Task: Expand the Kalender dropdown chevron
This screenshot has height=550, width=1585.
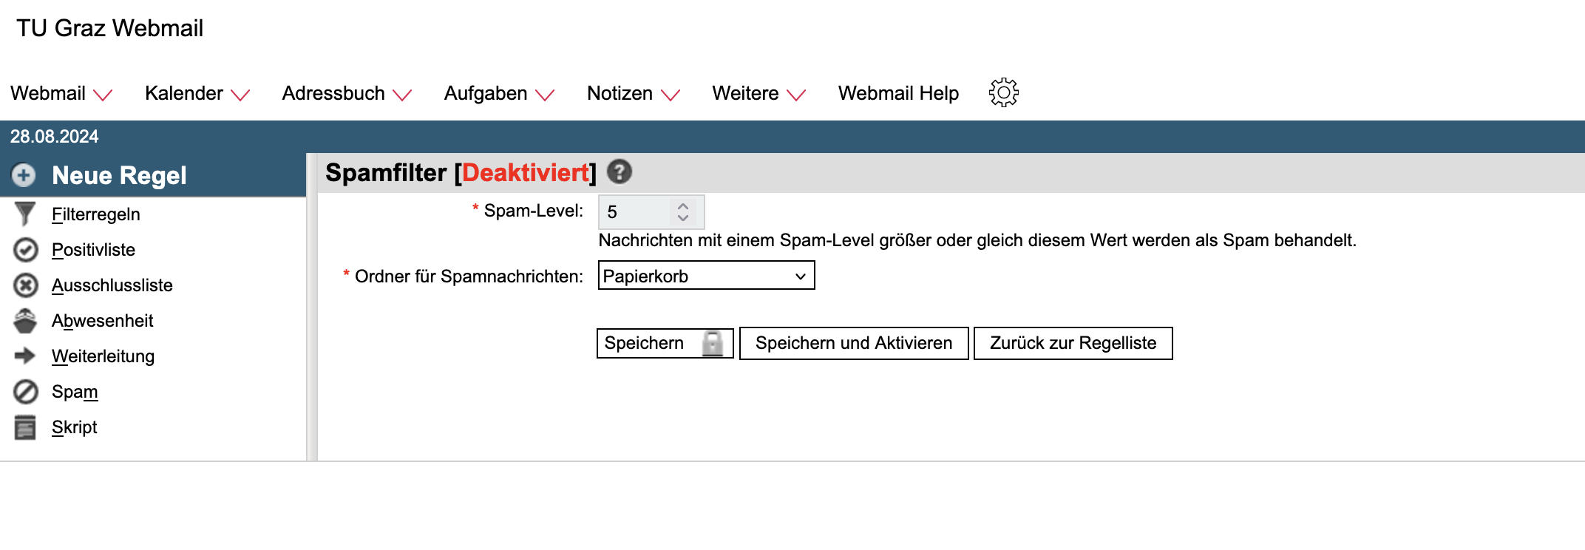Action: tap(240, 95)
